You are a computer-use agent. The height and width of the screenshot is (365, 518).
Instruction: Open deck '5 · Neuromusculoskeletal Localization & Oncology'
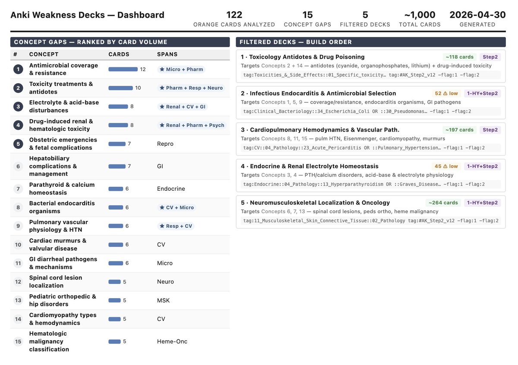(371, 212)
